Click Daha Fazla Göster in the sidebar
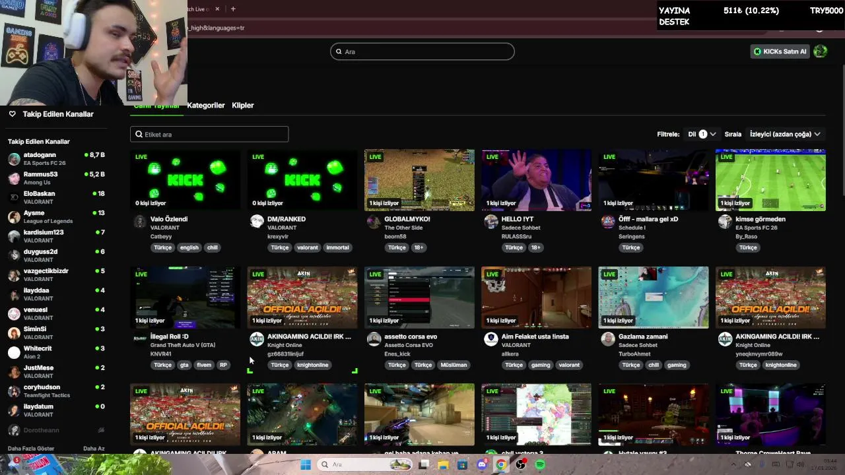845x475 pixels. (31, 449)
